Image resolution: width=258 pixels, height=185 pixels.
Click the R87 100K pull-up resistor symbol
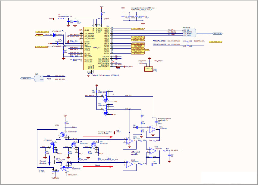coord(64,51)
